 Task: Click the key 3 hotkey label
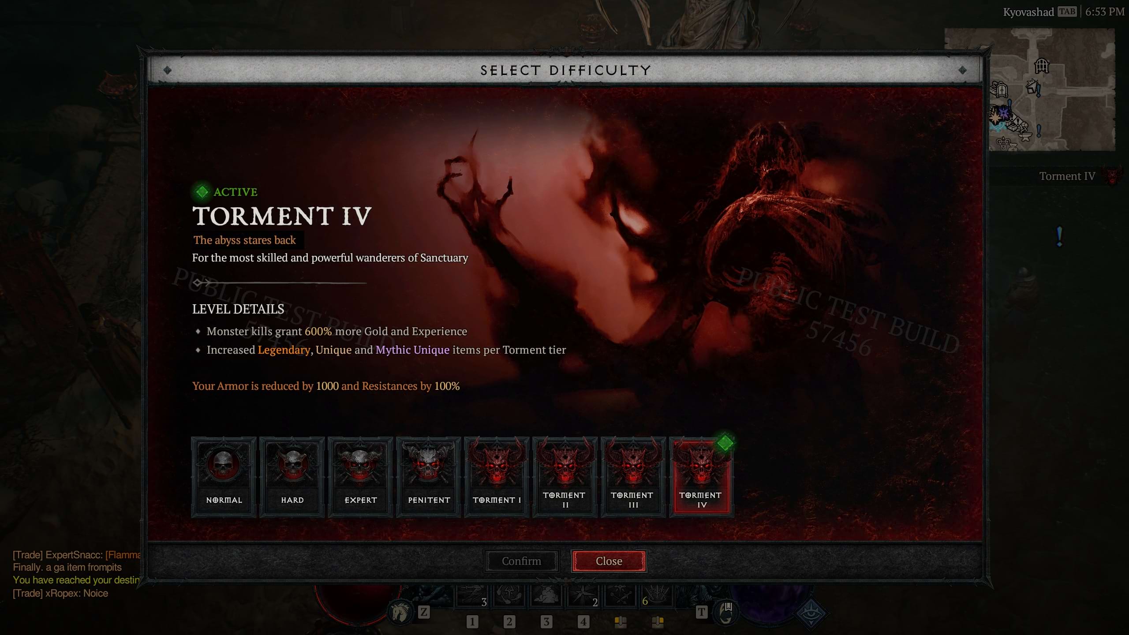[546, 622]
